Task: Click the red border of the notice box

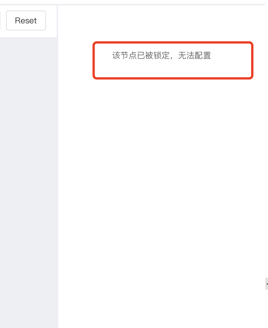Action: point(173,43)
